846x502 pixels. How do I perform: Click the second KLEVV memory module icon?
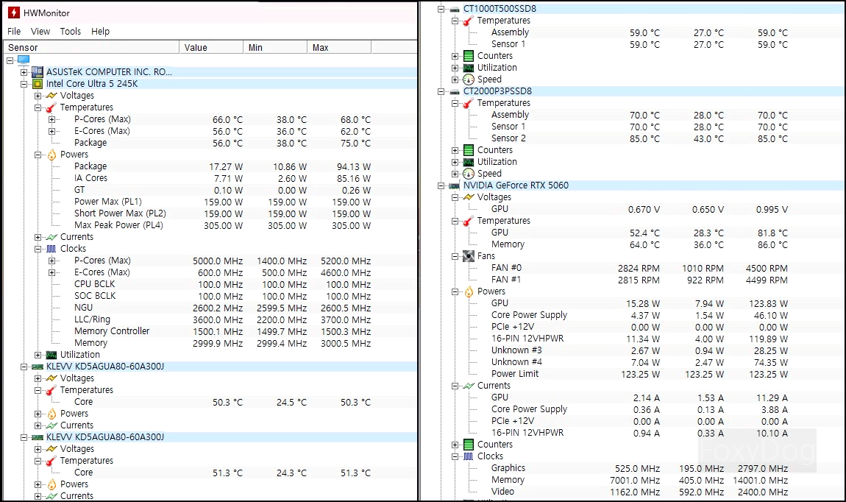(x=38, y=437)
